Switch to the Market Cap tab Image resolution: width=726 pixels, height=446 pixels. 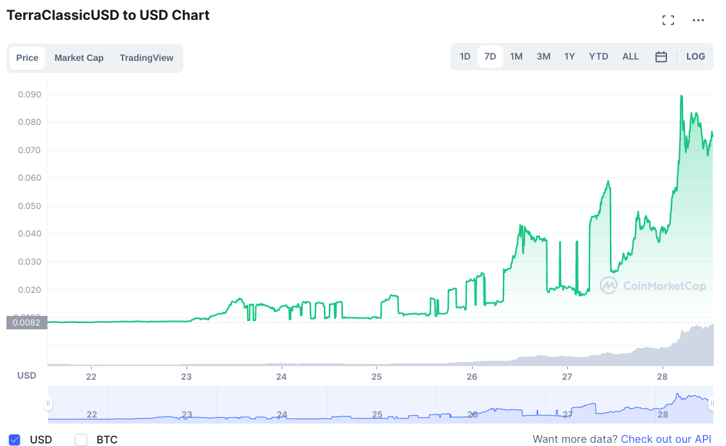(x=79, y=58)
